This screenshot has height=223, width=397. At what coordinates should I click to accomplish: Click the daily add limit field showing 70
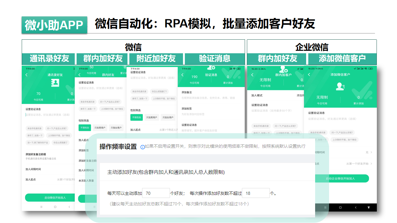[x=156, y=193]
